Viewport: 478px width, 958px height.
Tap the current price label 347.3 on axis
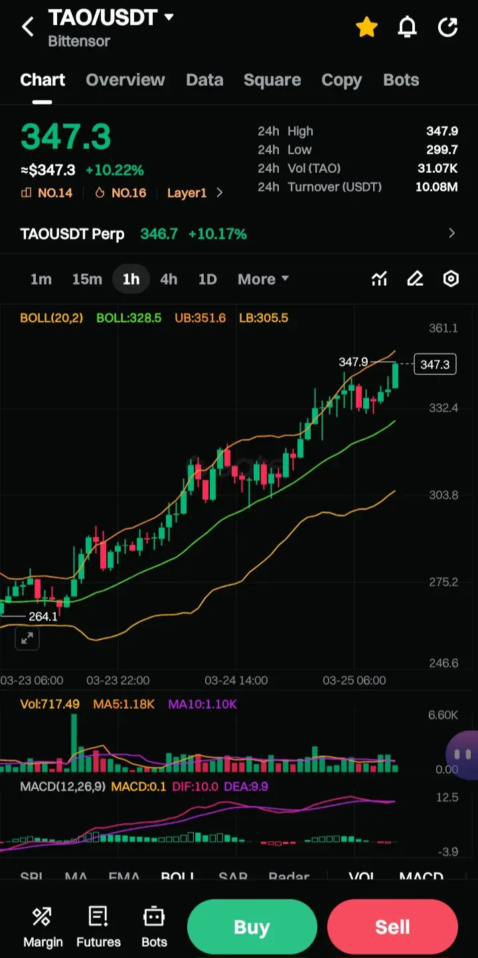click(x=435, y=364)
